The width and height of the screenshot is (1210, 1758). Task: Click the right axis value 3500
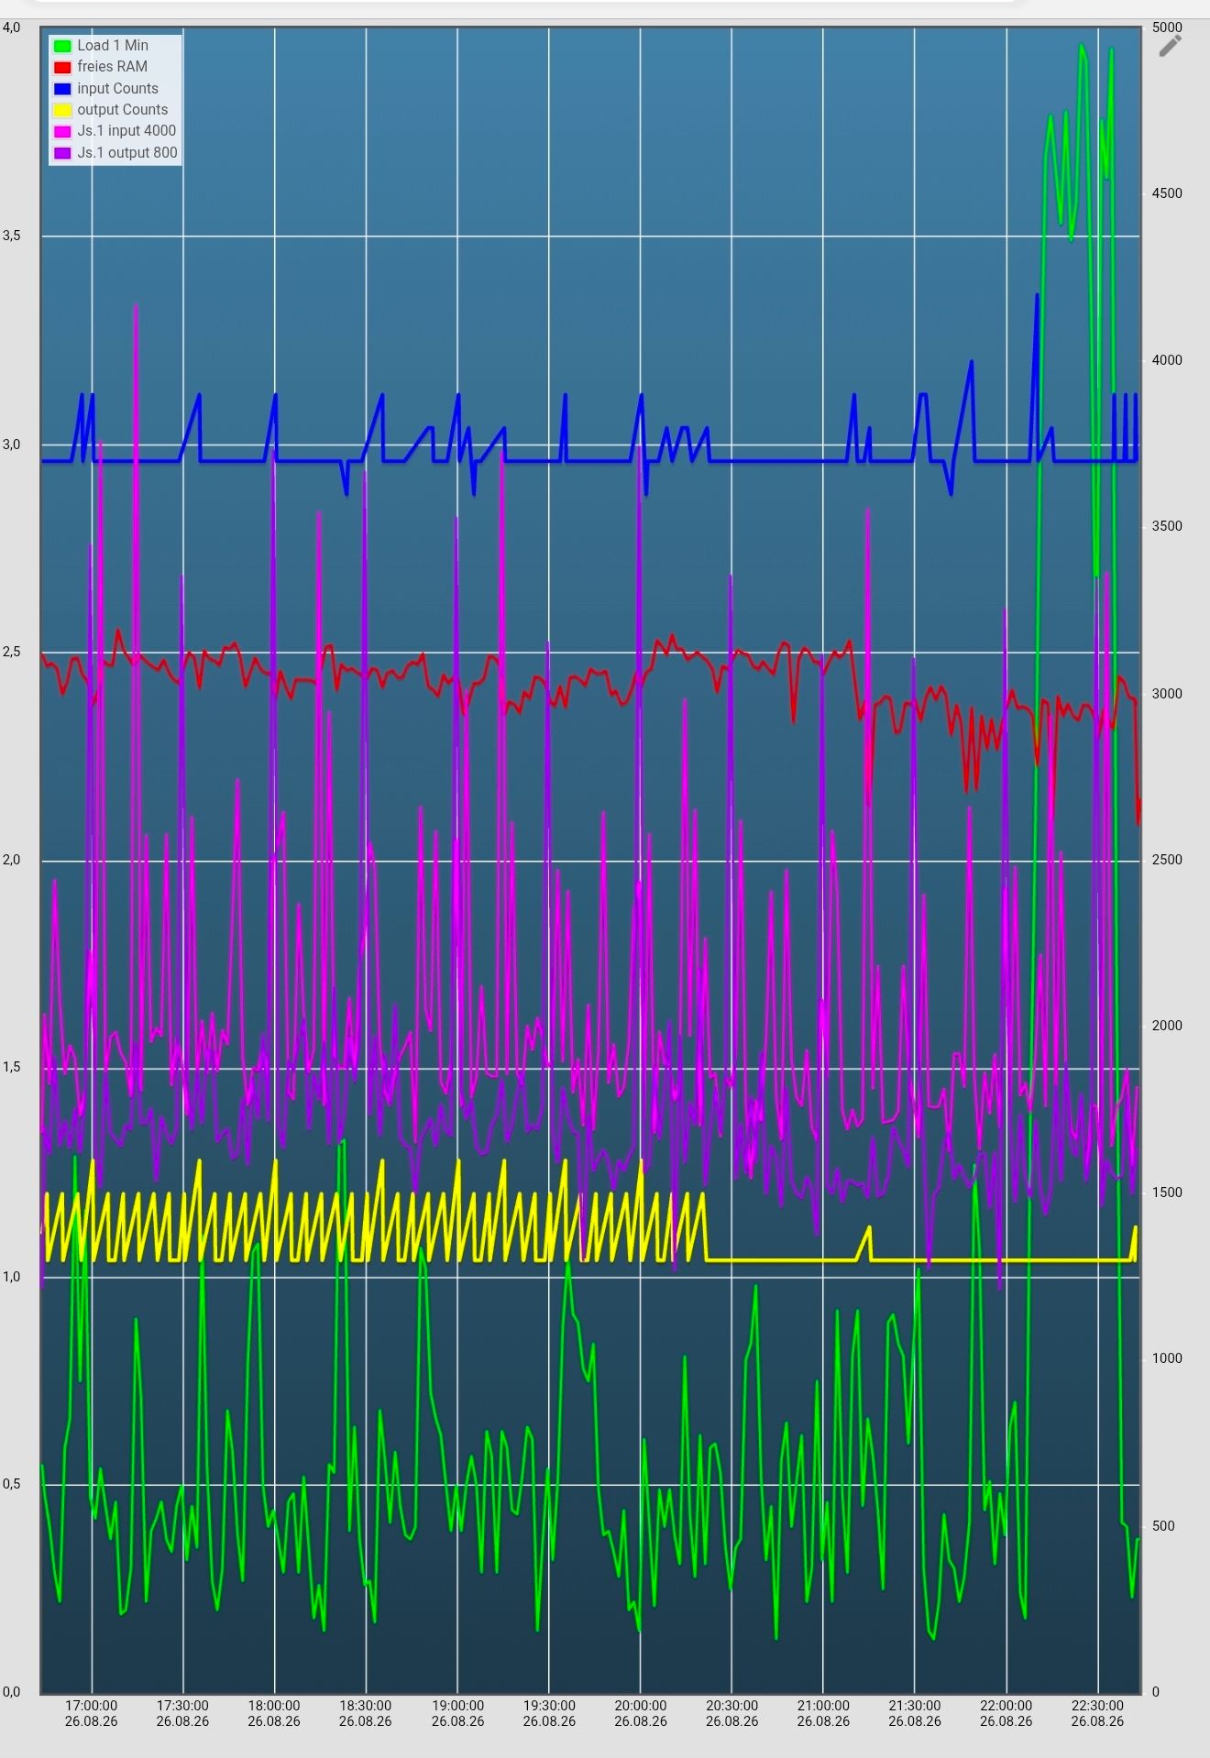(x=1167, y=526)
